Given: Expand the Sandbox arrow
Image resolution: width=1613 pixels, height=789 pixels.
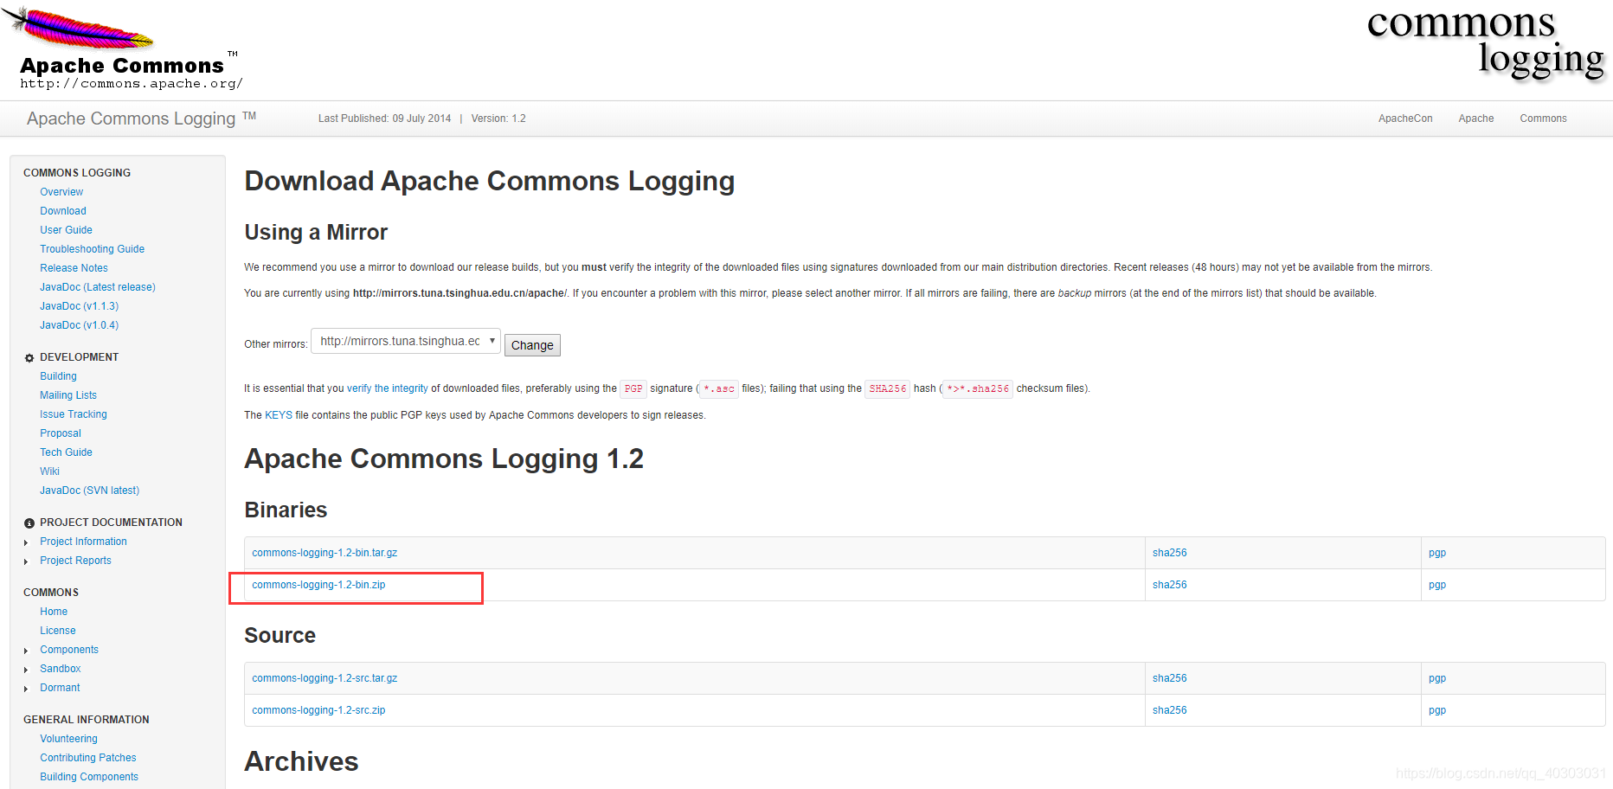Looking at the screenshot, I should (x=26, y=670).
